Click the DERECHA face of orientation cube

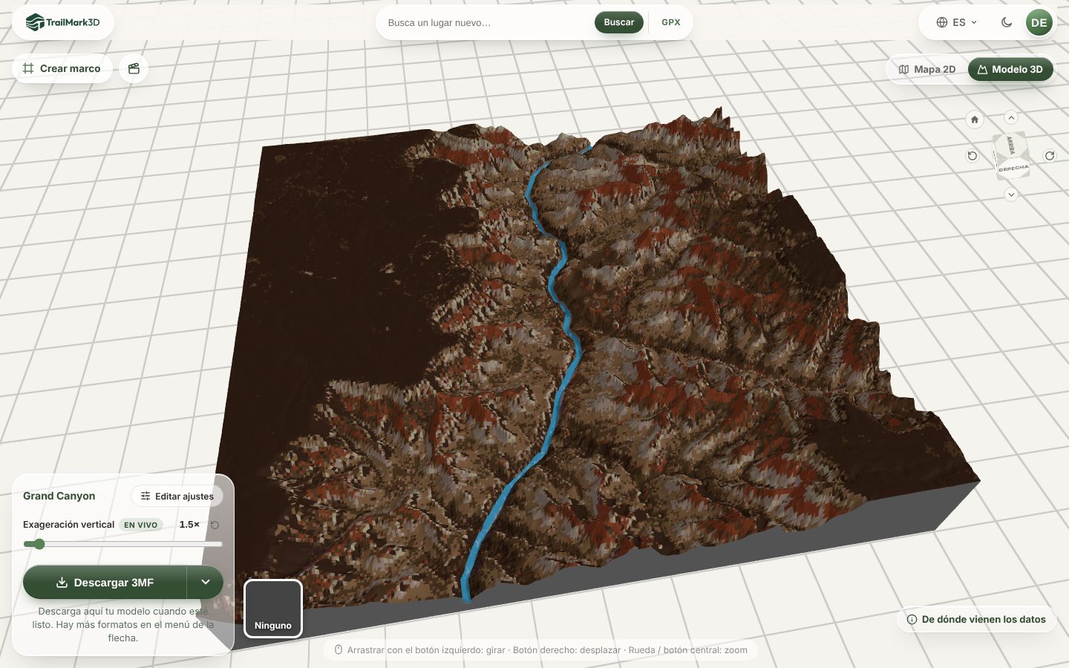pyautogui.click(x=1013, y=169)
